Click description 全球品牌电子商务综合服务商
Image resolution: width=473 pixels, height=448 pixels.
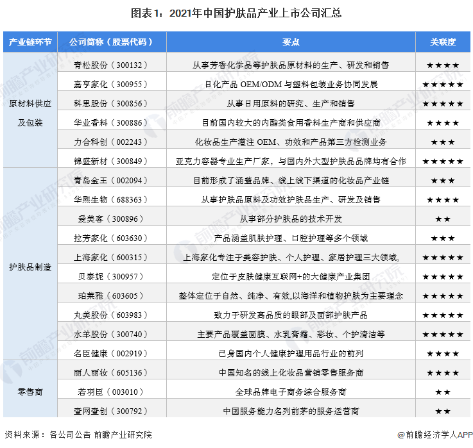tap(291, 392)
